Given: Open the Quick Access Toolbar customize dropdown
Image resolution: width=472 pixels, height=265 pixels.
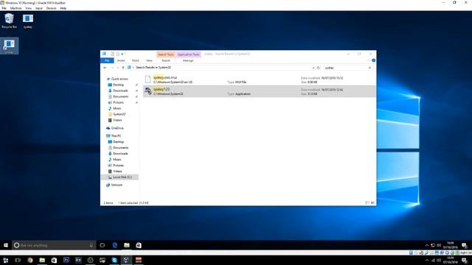Looking at the screenshot, I should 122,54.
